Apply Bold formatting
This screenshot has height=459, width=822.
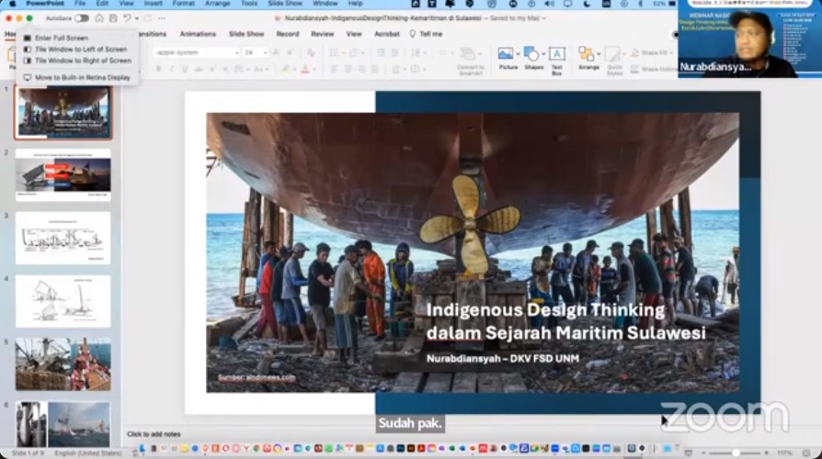tap(158, 69)
